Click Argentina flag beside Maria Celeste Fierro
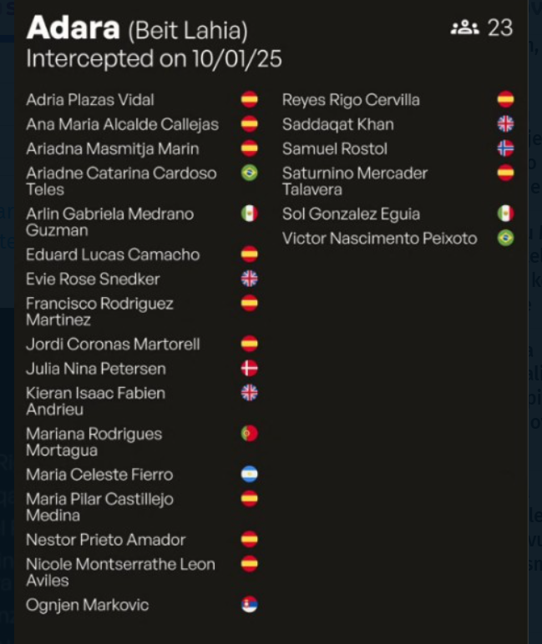Image resolution: width=542 pixels, height=644 pixels. (x=249, y=475)
